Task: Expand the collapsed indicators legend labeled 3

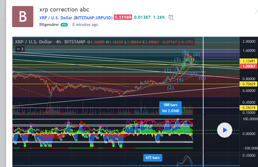Action: pos(20,49)
